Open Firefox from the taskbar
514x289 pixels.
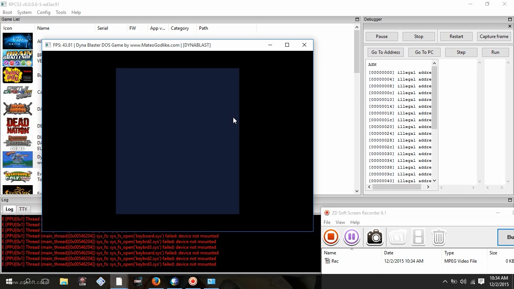pyautogui.click(x=156, y=281)
